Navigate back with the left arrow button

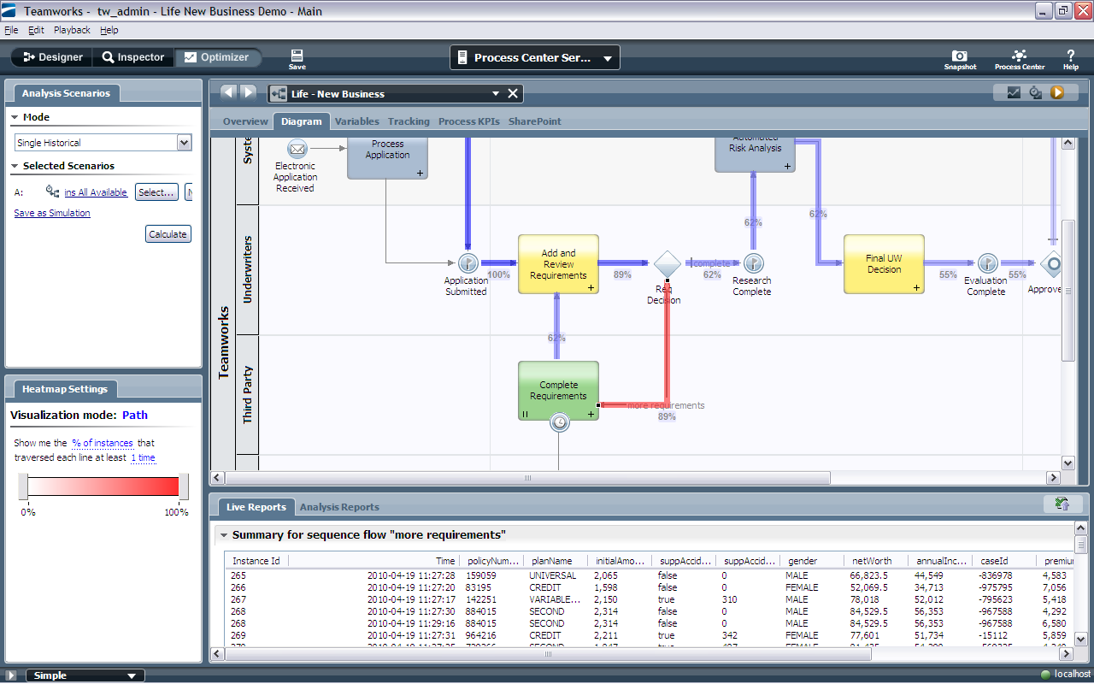point(228,92)
